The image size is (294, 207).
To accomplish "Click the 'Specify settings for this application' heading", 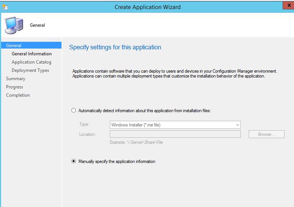I will 115,47.
